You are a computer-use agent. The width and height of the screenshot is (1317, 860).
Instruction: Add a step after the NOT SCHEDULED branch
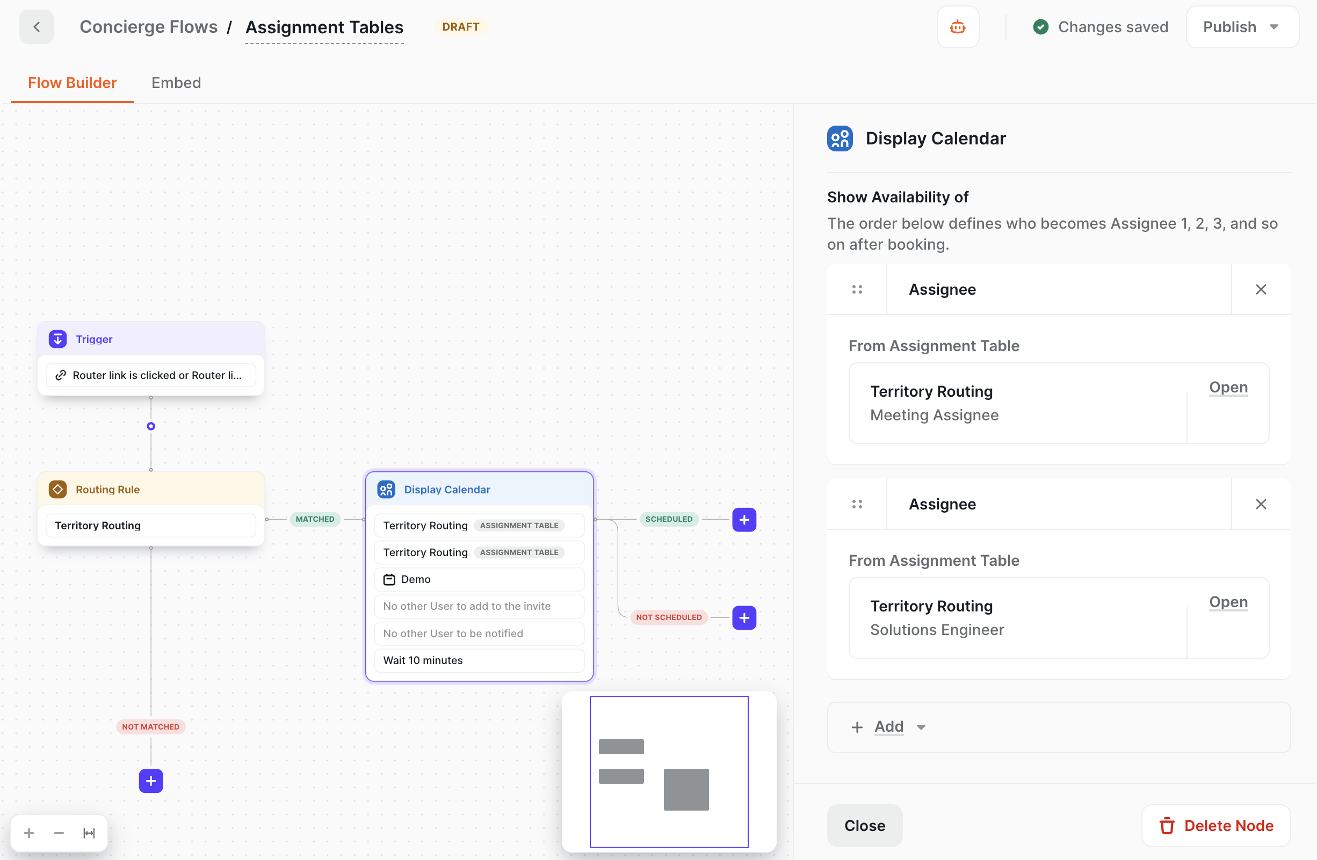coord(744,618)
